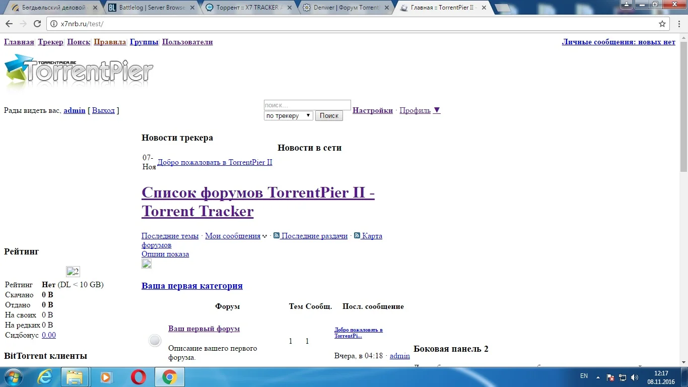Open the Action Center flag tray icon

[x=610, y=377]
